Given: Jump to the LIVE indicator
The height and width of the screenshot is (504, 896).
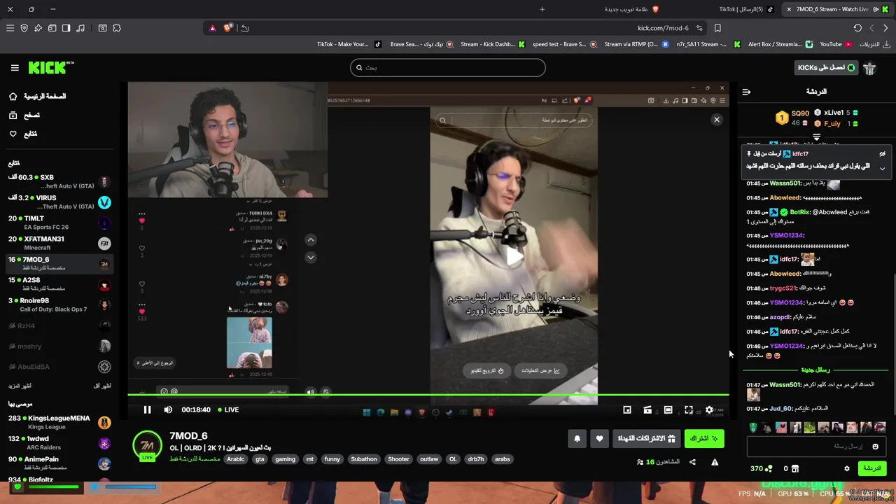Looking at the screenshot, I should pos(228,409).
